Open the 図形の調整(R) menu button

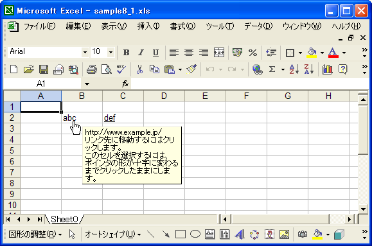coord(35,234)
